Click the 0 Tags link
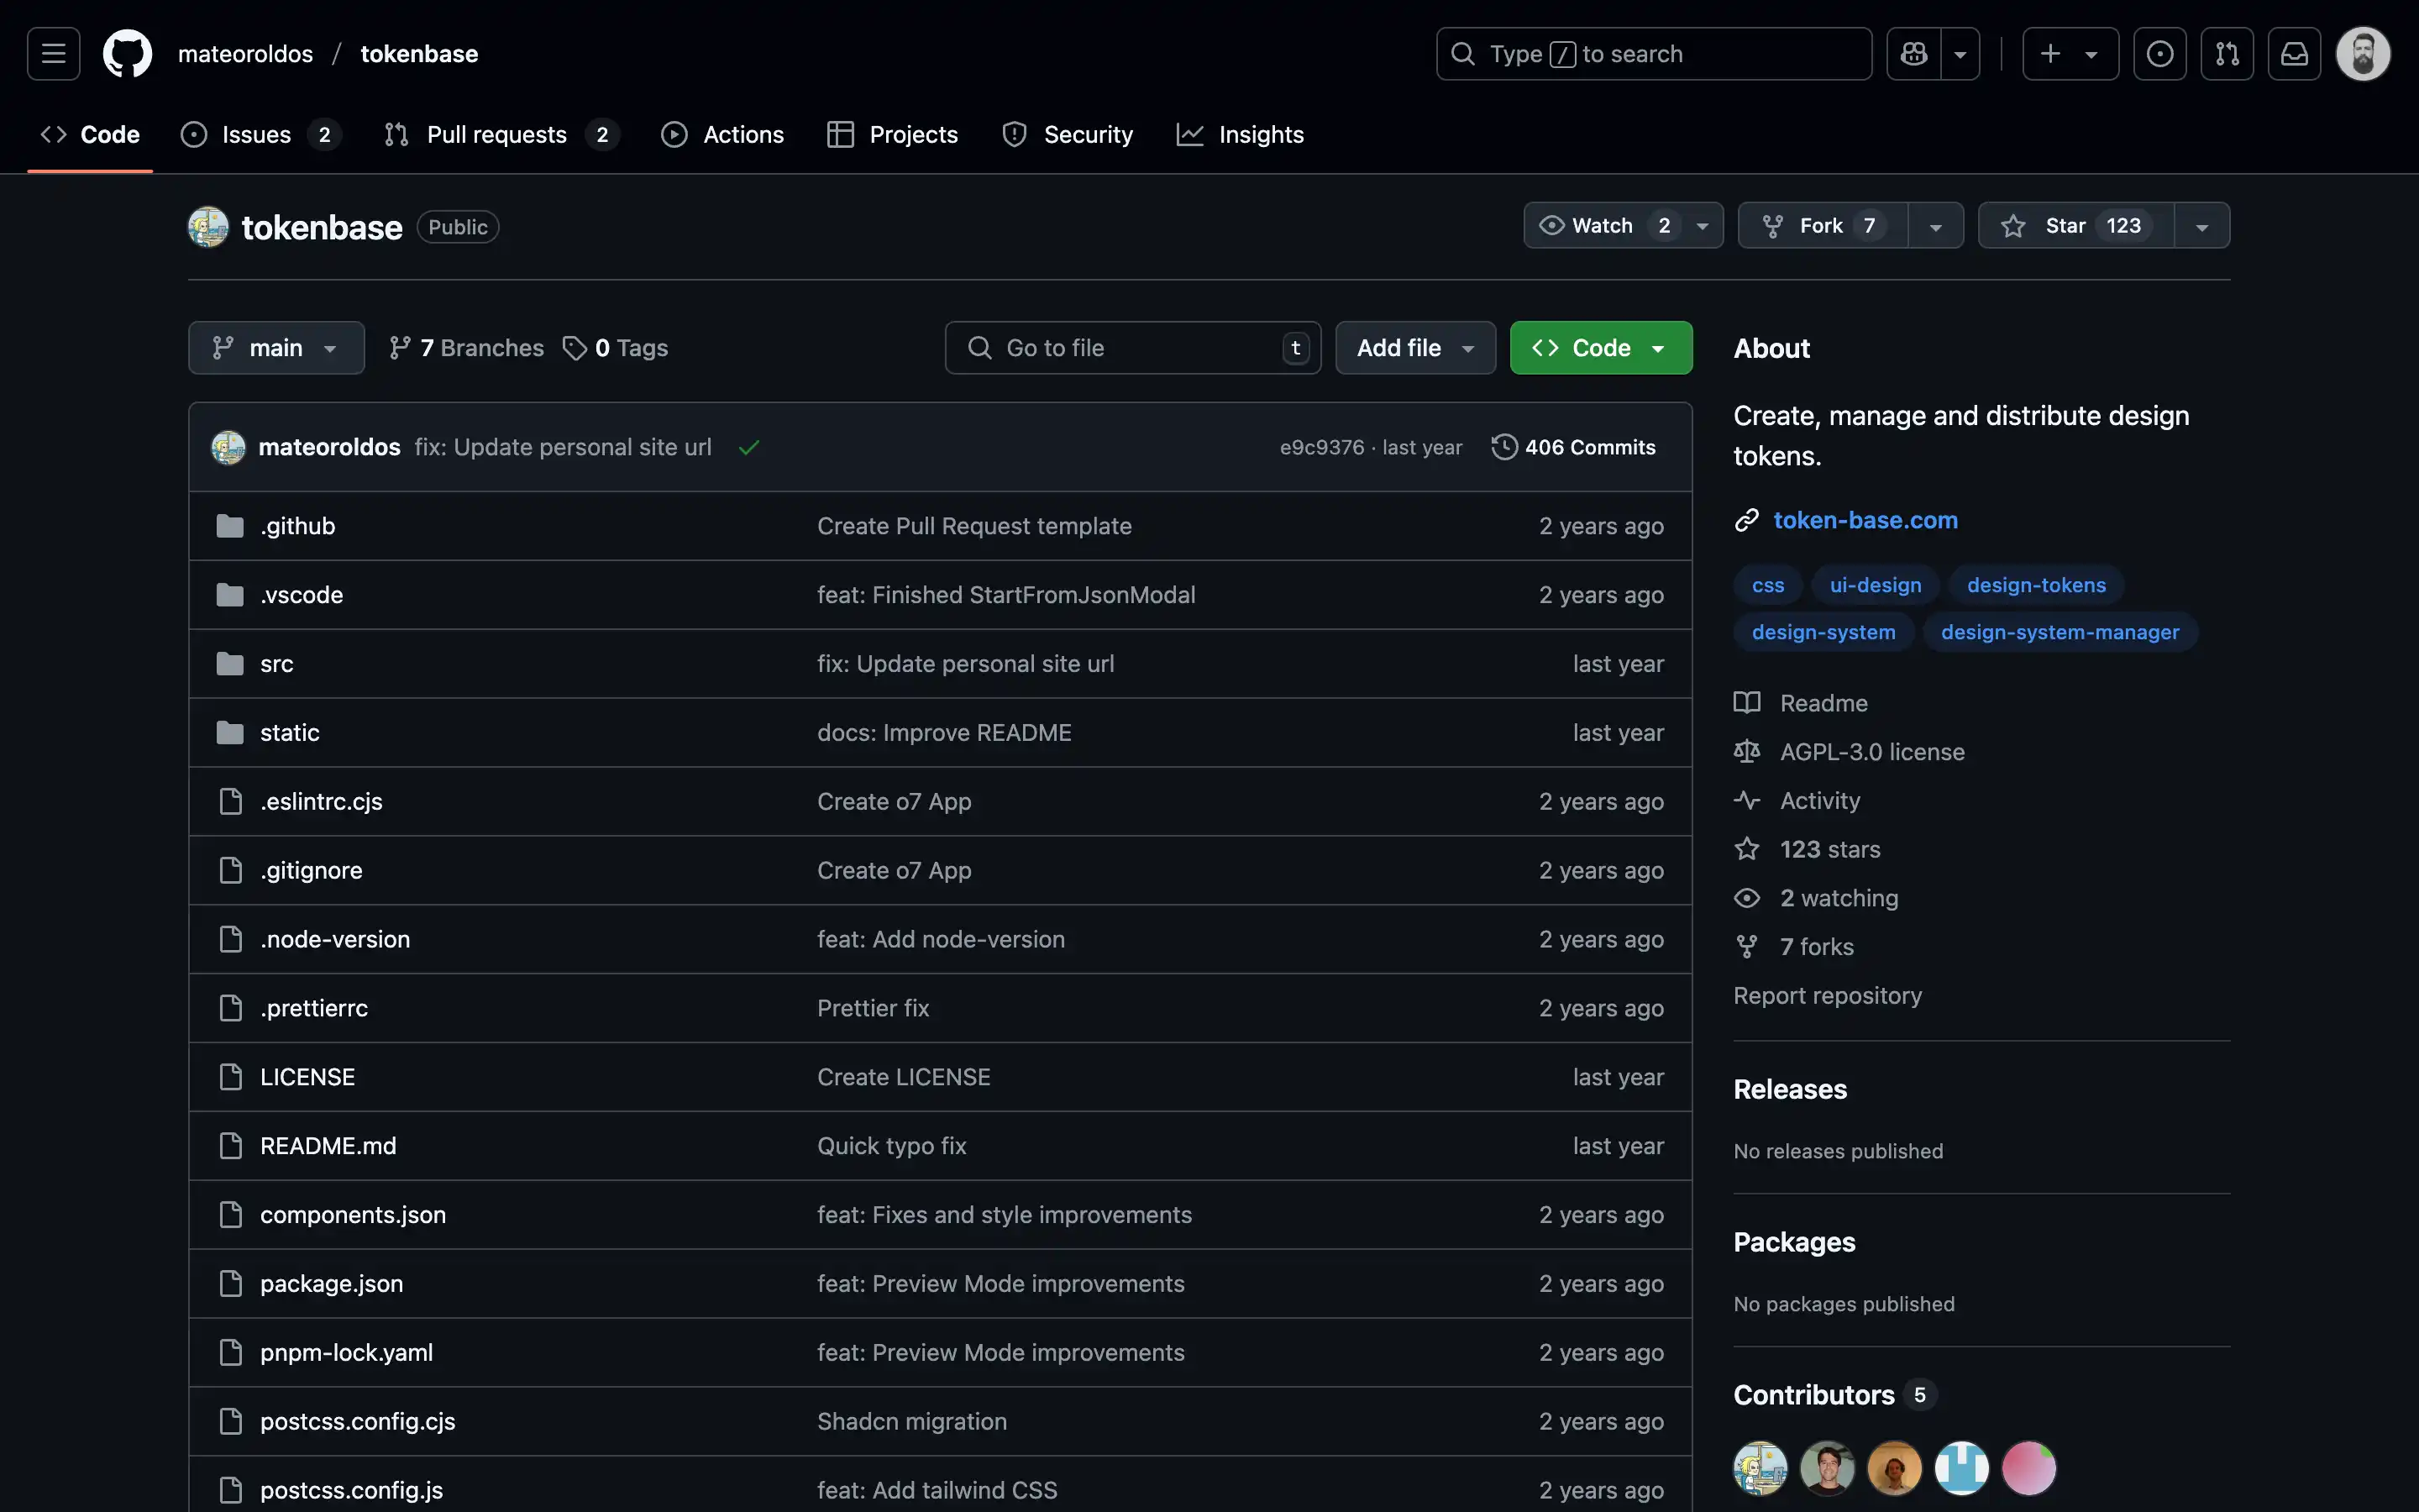Screen dimensions: 2419x1512 [616, 348]
